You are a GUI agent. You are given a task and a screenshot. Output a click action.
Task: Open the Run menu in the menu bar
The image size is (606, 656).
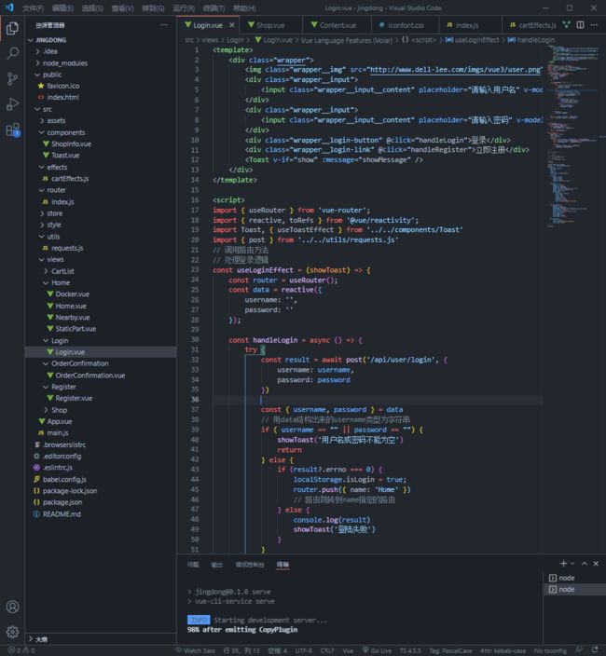click(x=184, y=8)
